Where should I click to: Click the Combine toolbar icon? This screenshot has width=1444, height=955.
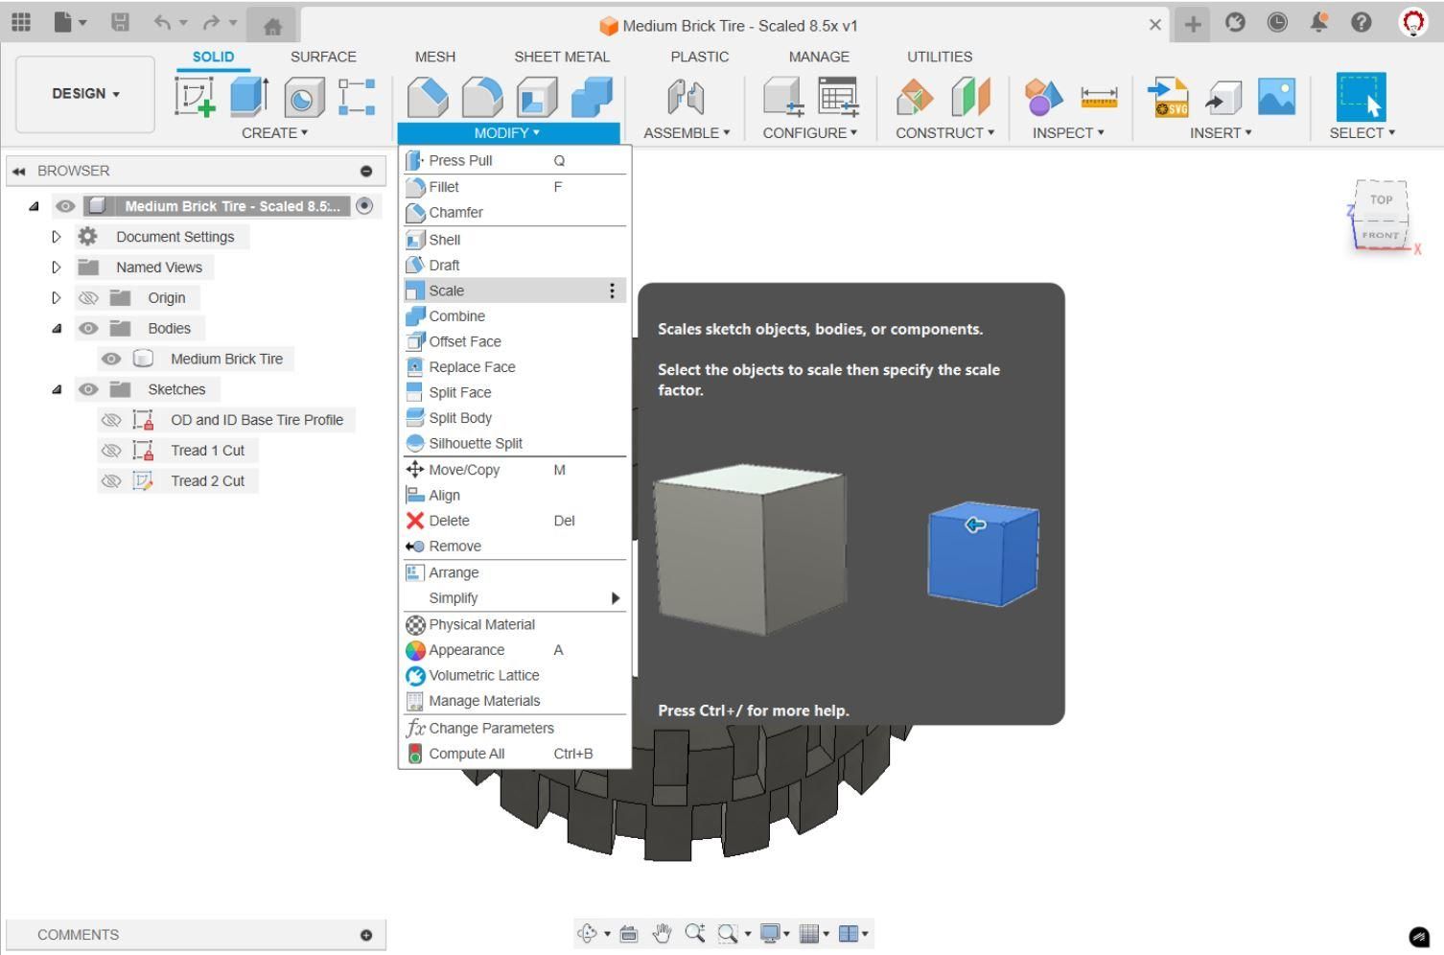click(592, 97)
